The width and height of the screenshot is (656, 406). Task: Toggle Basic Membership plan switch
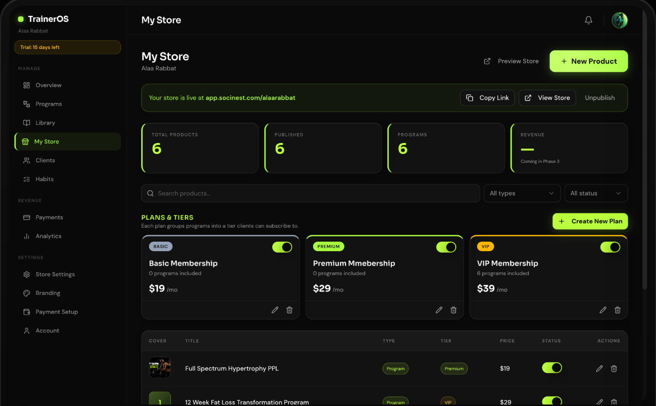(x=282, y=247)
